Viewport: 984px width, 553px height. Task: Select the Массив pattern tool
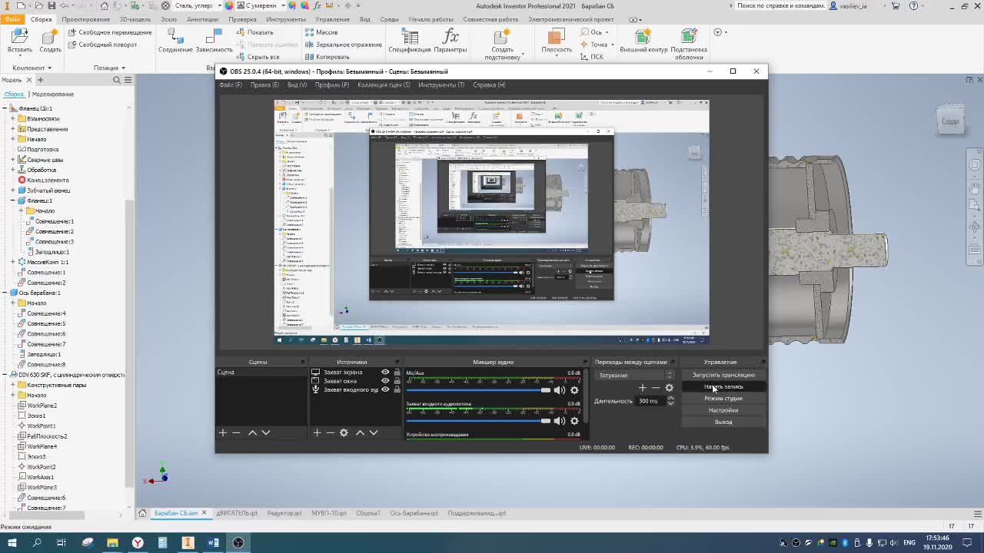click(x=321, y=32)
